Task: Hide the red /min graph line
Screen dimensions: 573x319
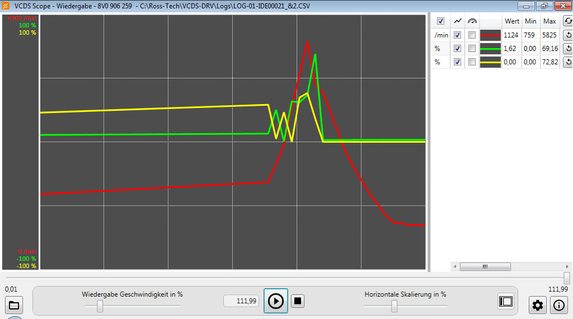Action: 458,35
